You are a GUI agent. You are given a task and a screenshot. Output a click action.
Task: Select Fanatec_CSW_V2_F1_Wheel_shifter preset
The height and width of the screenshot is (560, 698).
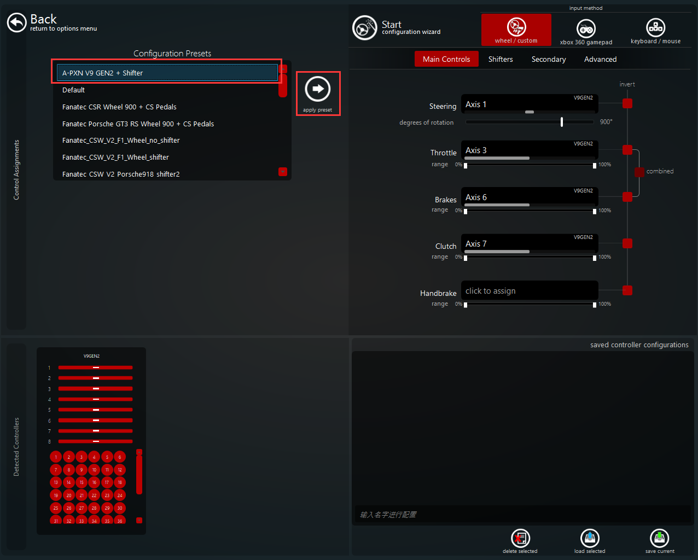click(167, 157)
